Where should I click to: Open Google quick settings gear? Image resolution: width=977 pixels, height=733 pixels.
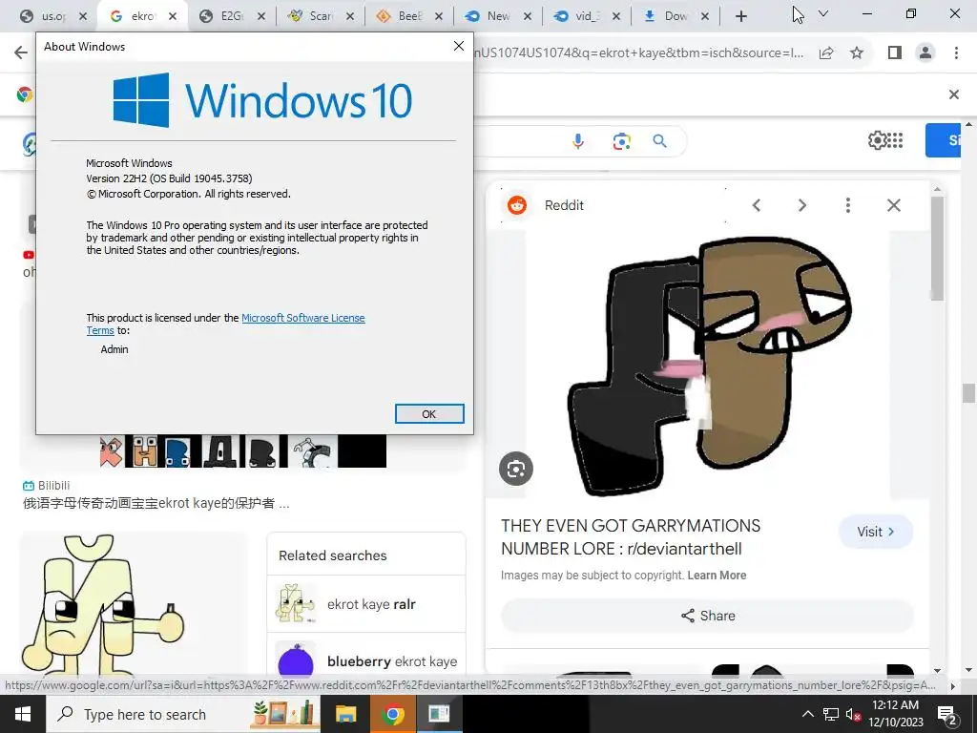[877, 140]
